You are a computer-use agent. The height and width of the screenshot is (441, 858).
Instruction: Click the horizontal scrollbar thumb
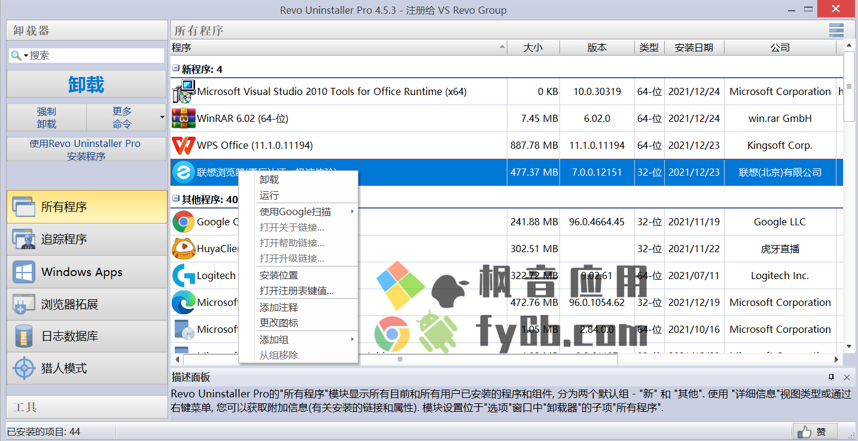400,359
